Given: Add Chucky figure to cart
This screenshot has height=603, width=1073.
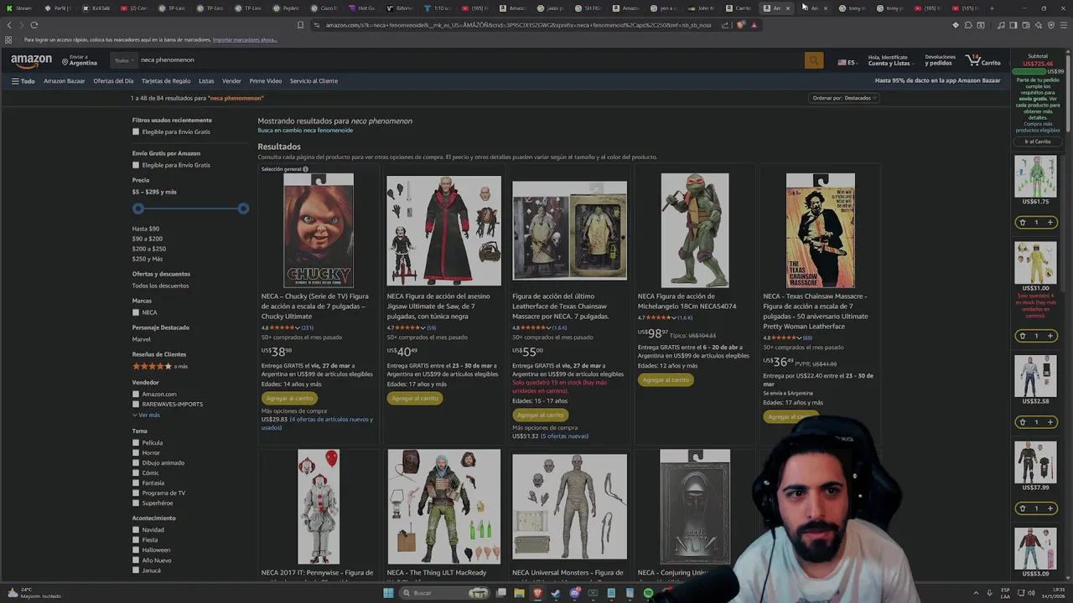Looking at the screenshot, I should click(x=289, y=399).
